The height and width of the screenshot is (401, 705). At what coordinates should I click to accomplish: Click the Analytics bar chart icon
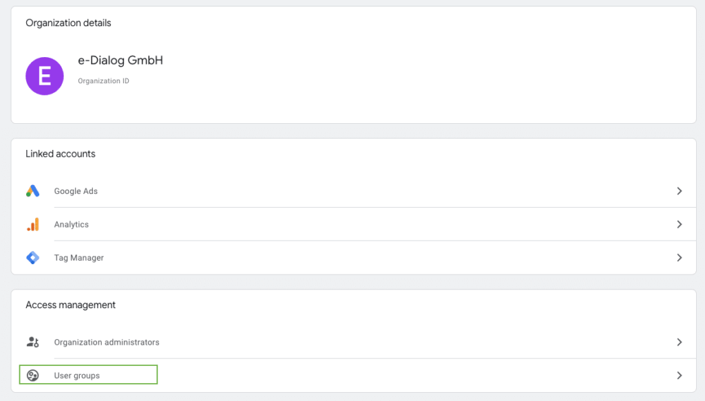[x=32, y=224]
